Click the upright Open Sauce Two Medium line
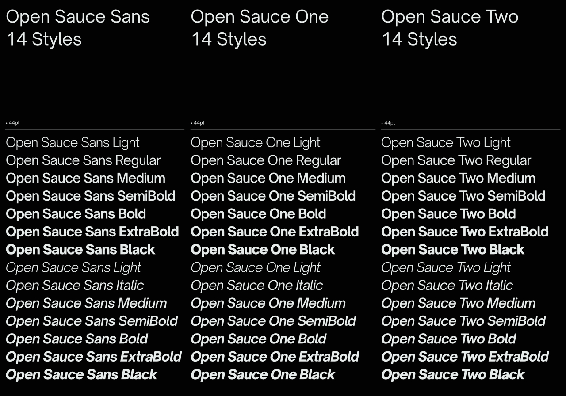The image size is (566, 396). (x=458, y=179)
